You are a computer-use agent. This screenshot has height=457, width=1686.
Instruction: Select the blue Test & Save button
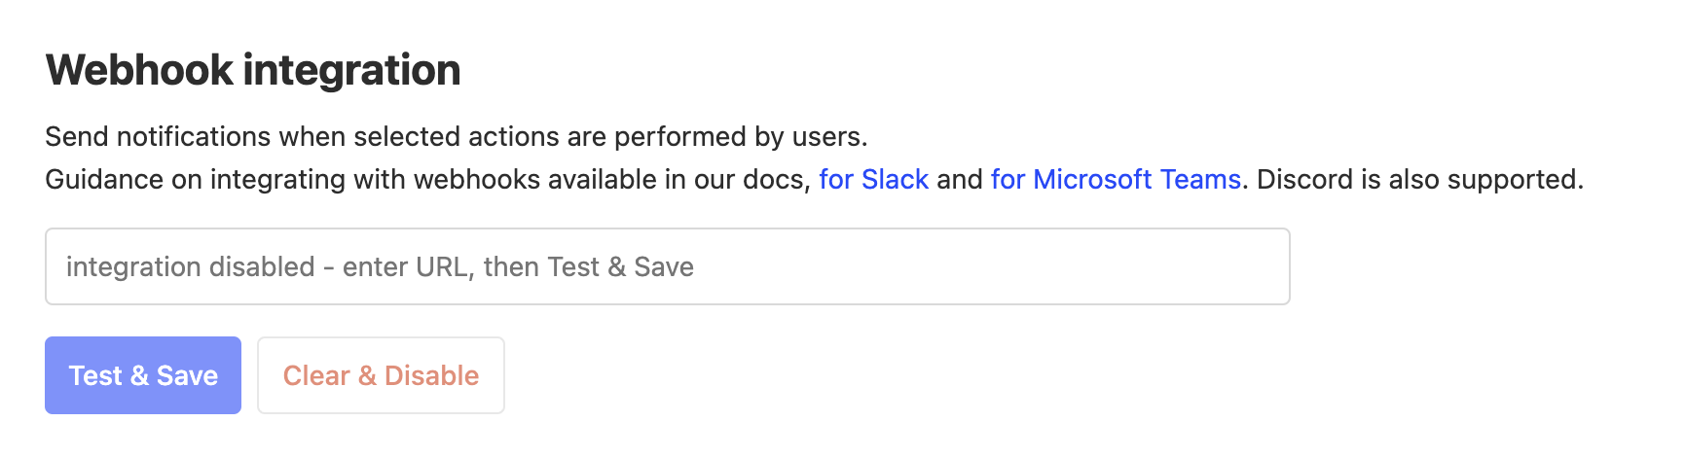tap(143, 375)
